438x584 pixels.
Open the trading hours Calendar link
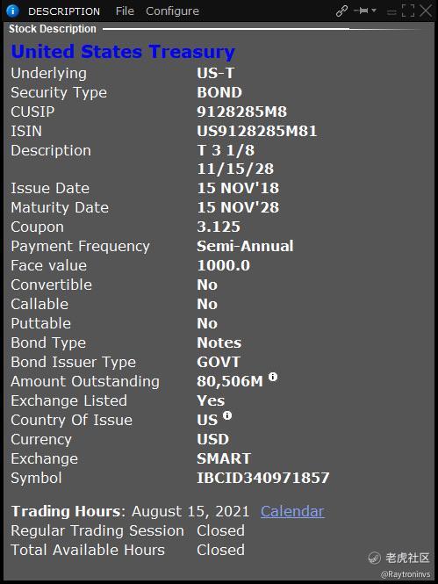click(292, 511)
